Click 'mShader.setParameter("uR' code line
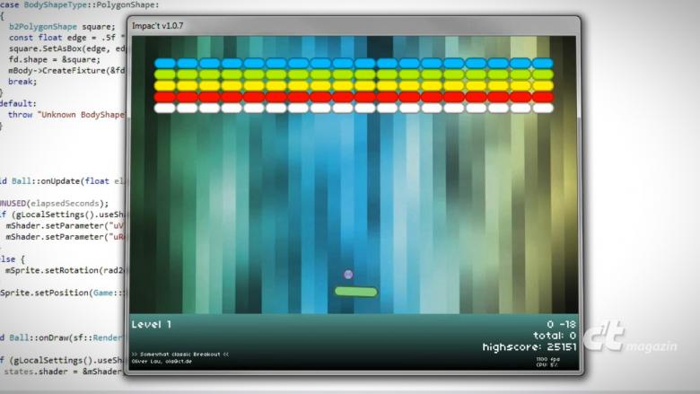 pyautogui.click(x=66, y=237)
